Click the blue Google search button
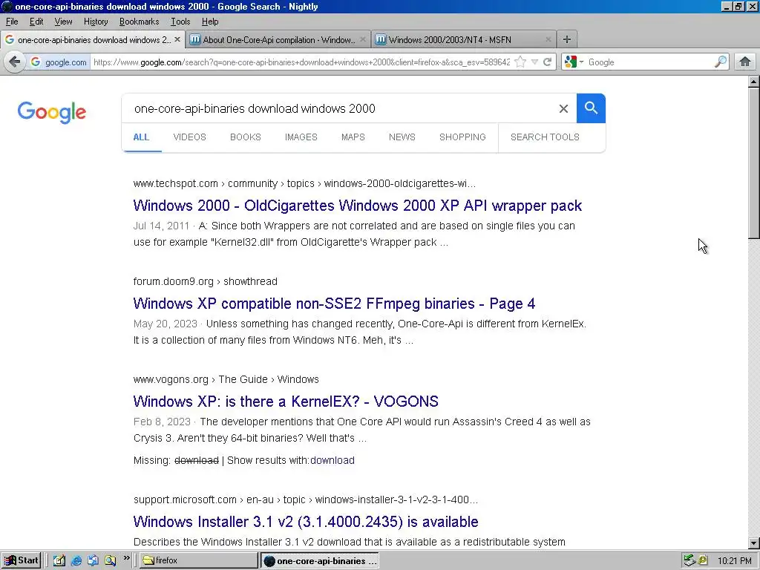The width and height of the screenshot is (760, 570). pyautogui.click(x=591, y=108)
